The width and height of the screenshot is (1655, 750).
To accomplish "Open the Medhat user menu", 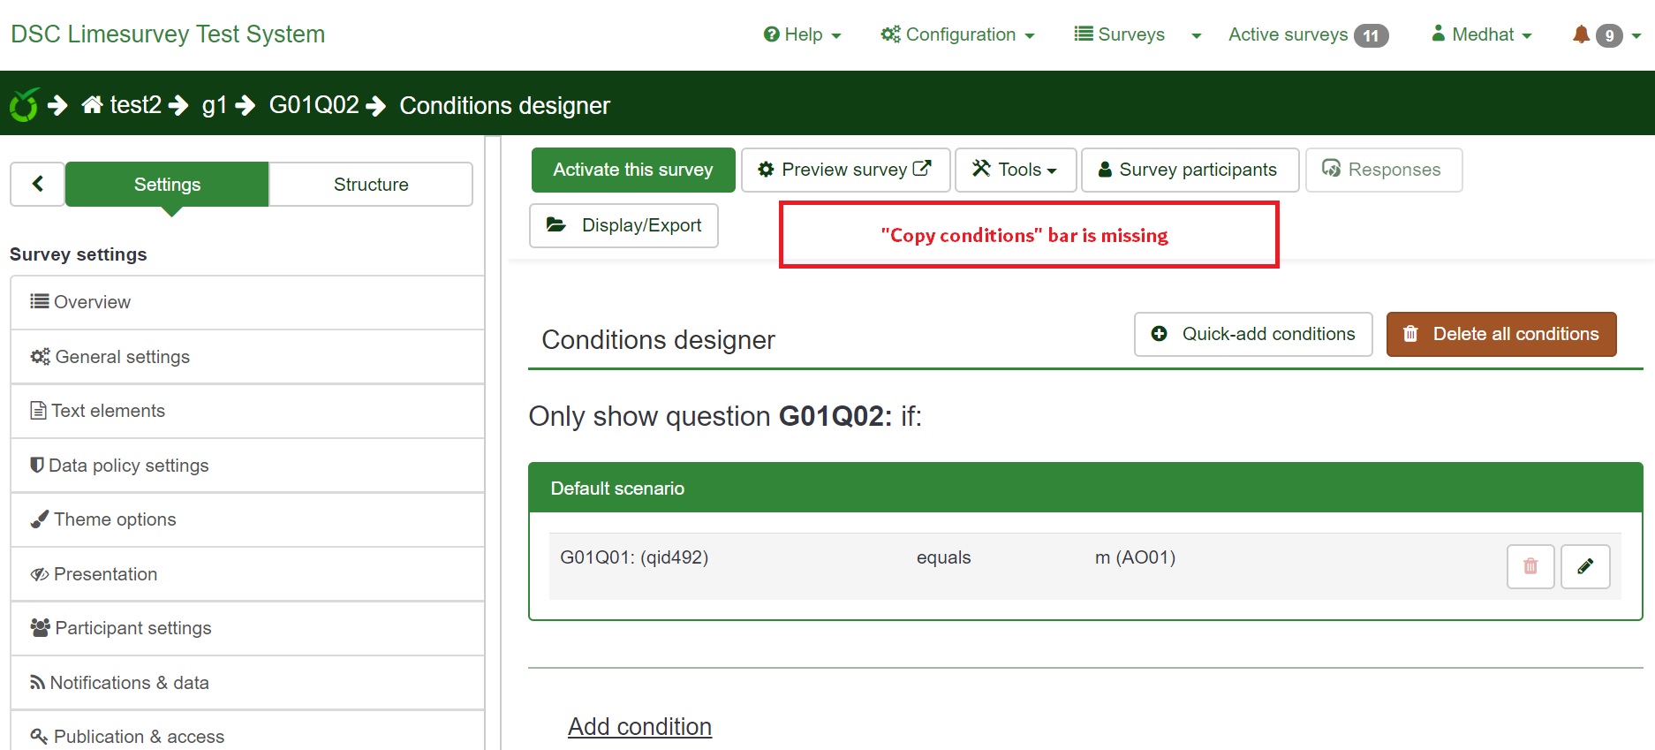I will click(1482, 34).
